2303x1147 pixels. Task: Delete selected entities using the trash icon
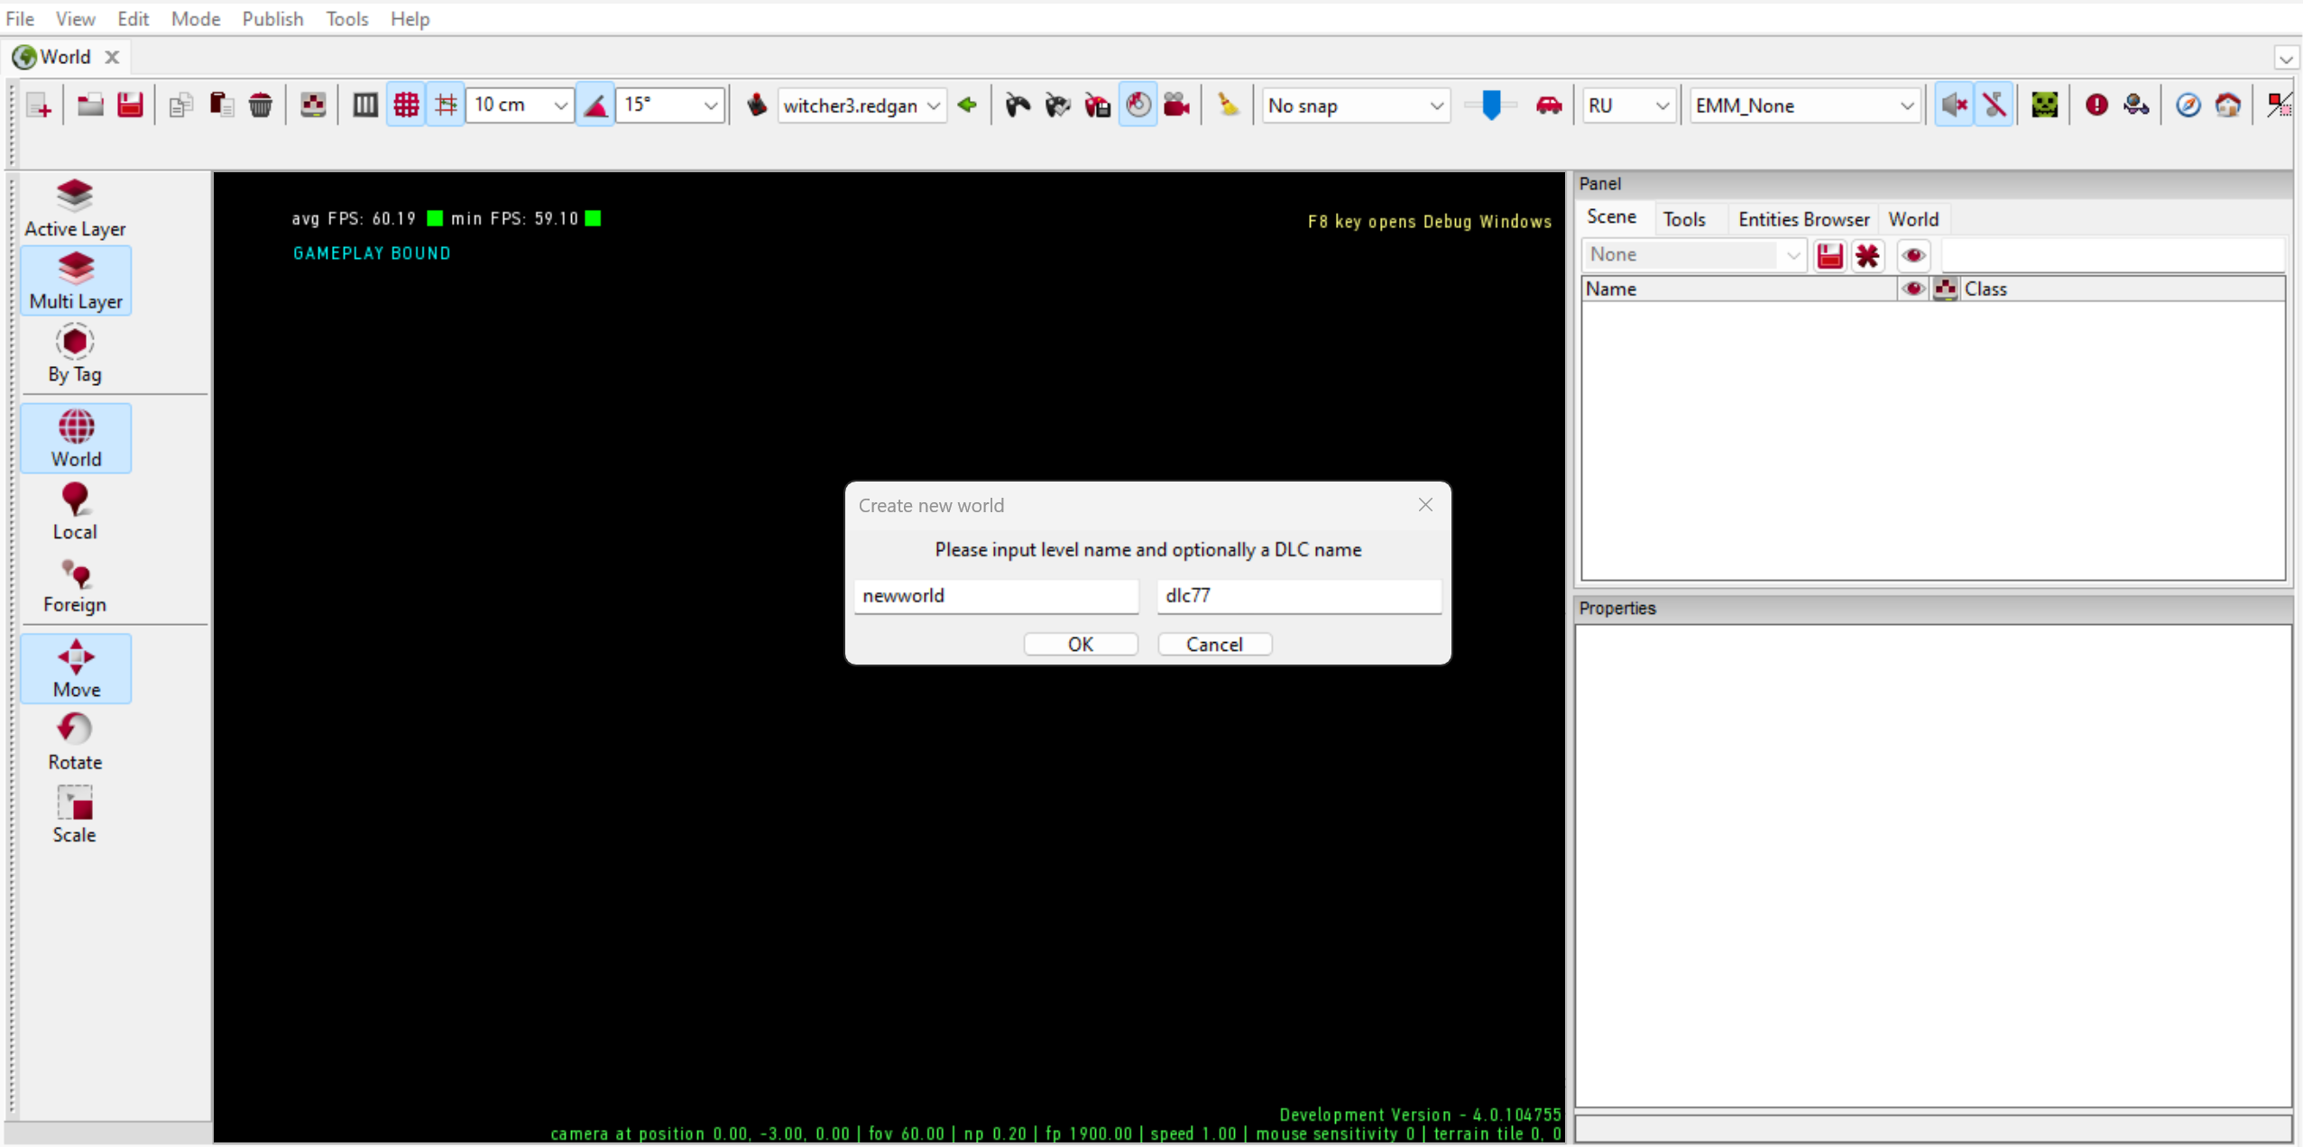tap(262, 105)
